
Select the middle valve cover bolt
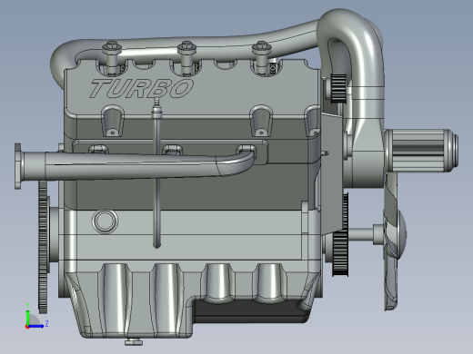[186, 57]
